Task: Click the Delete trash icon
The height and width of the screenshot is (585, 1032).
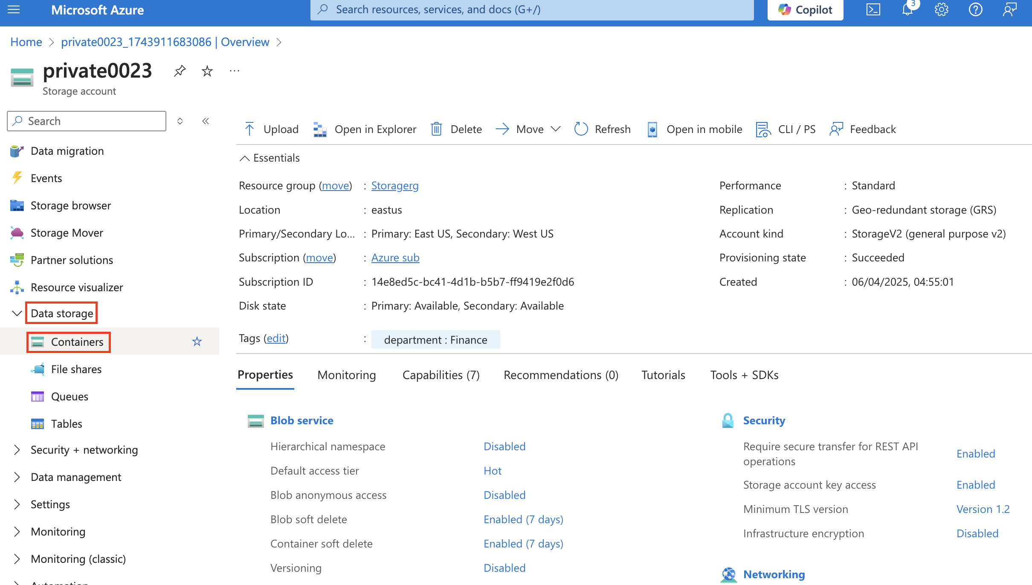Action: point(436,129)
